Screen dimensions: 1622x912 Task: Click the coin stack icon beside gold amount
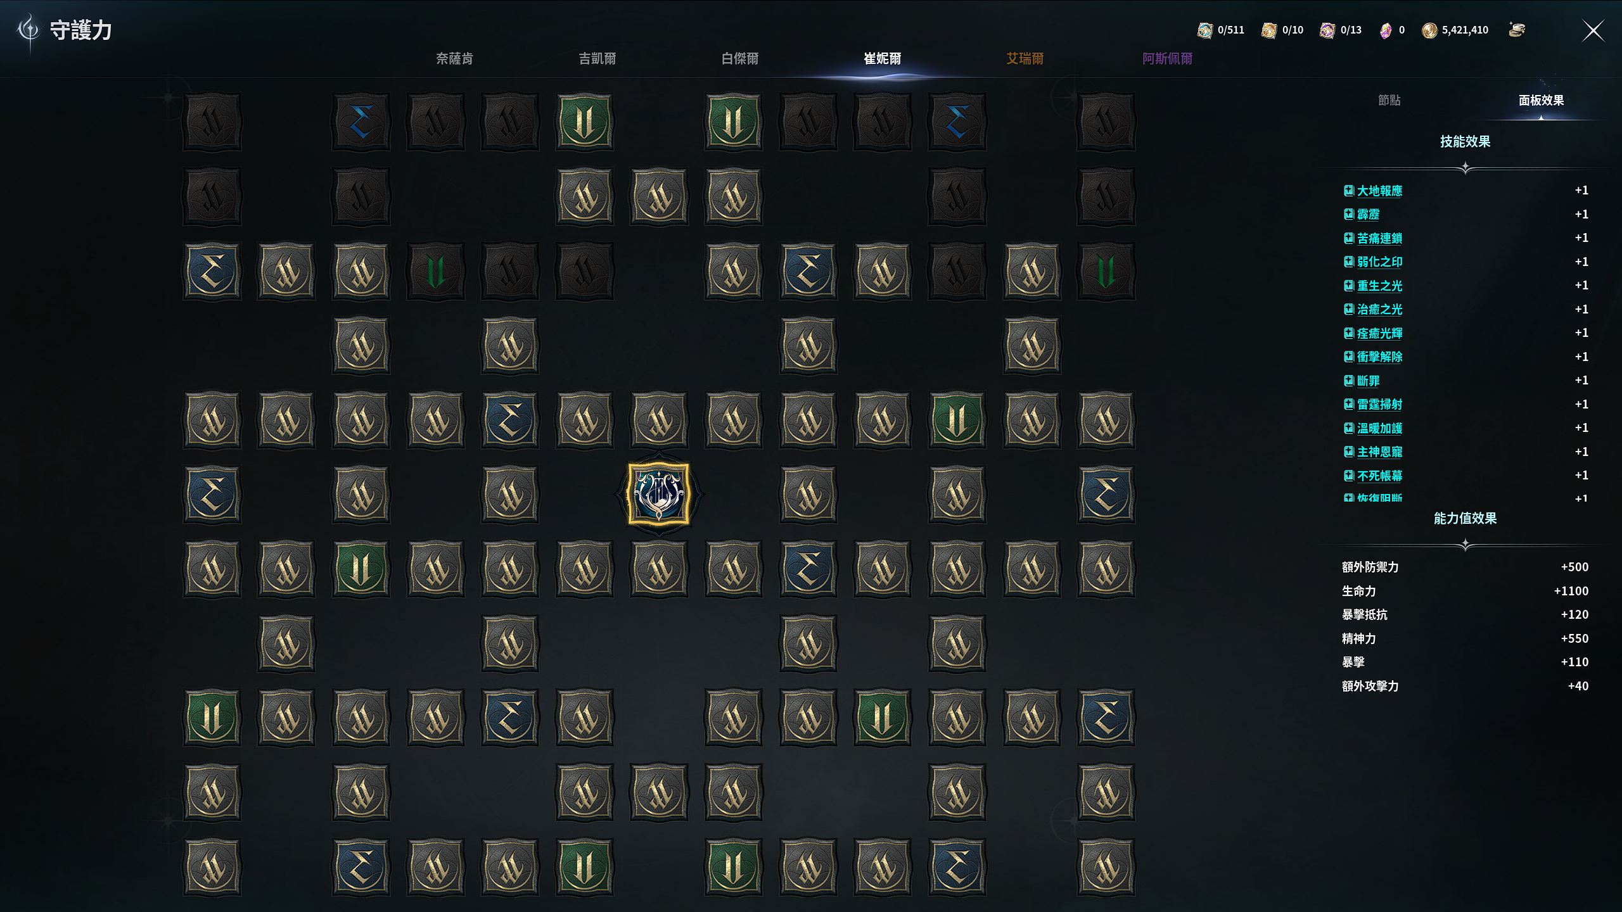pos(1517,30)
